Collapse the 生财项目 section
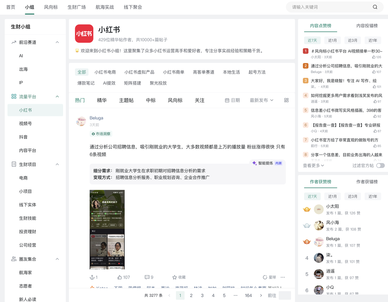The width and height of the screenshot is (388, 302). click(x=57, y=164)
